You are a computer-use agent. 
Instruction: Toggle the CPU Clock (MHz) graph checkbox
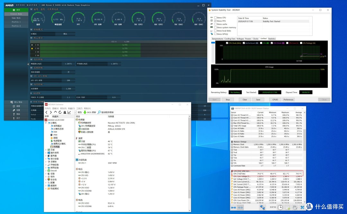pos(227,43)
